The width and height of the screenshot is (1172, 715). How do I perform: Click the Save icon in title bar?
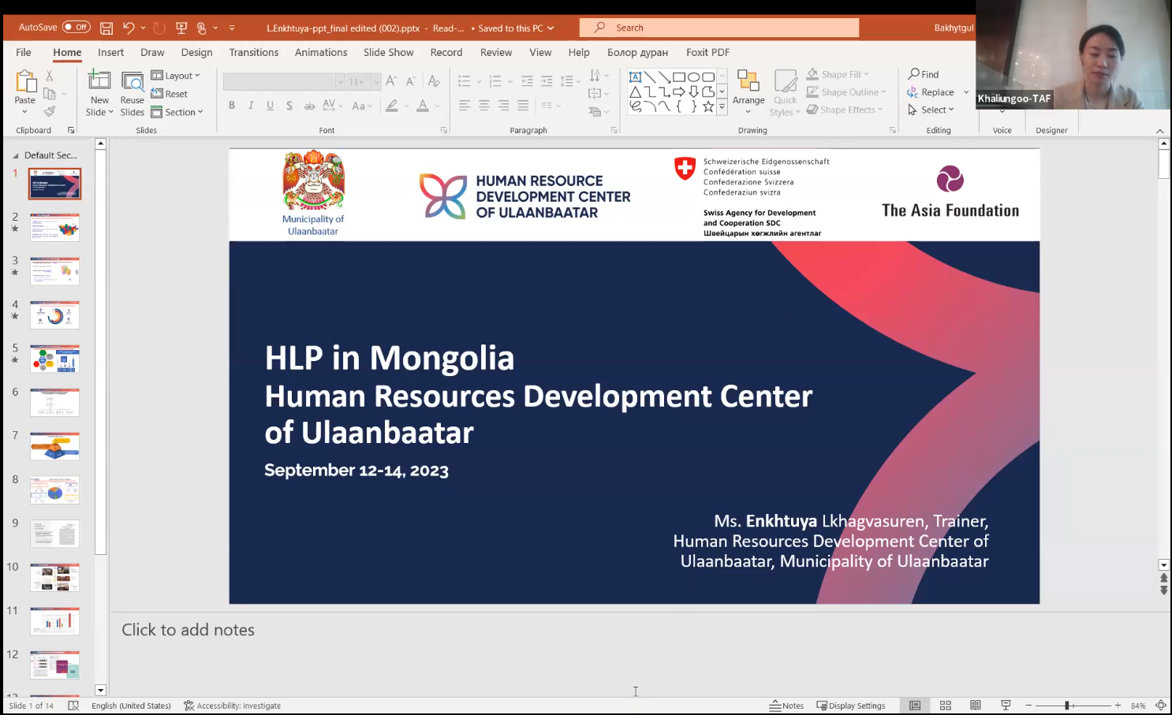click(106, 28)
